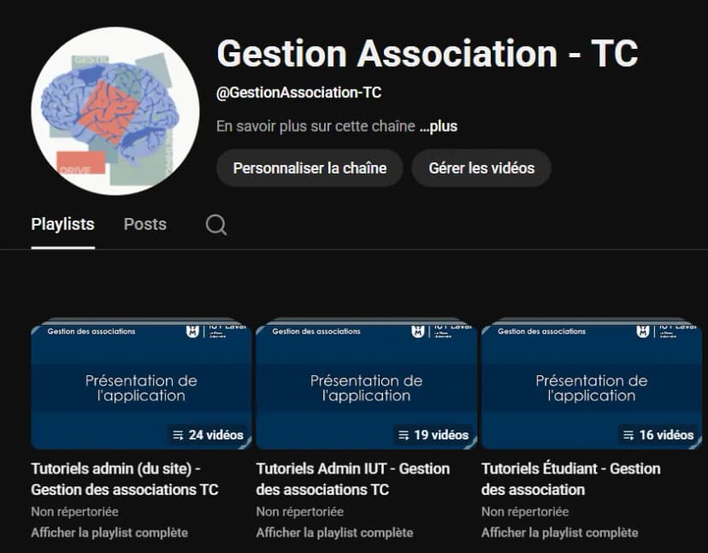This screenshot has height=553, width=708.
Task: Open Gérer les vidéos
Action: coord(481,168)
